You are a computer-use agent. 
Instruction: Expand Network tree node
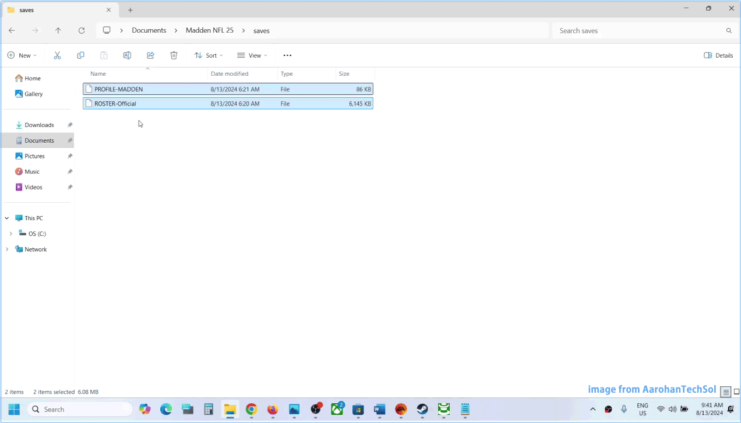tap(7, 249)
